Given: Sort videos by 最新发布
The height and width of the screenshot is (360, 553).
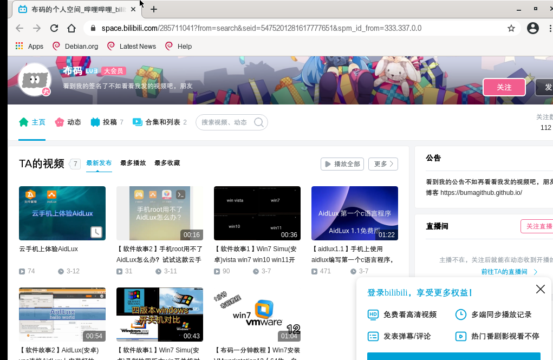Looking at the screenshot, I should point(99,163).
